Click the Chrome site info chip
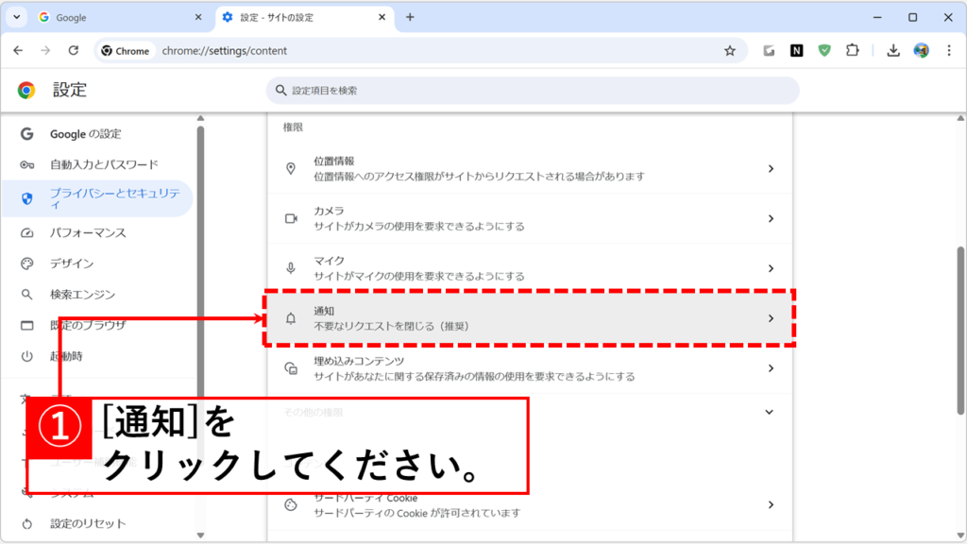The image size is (967, 544). click(126, 51)
